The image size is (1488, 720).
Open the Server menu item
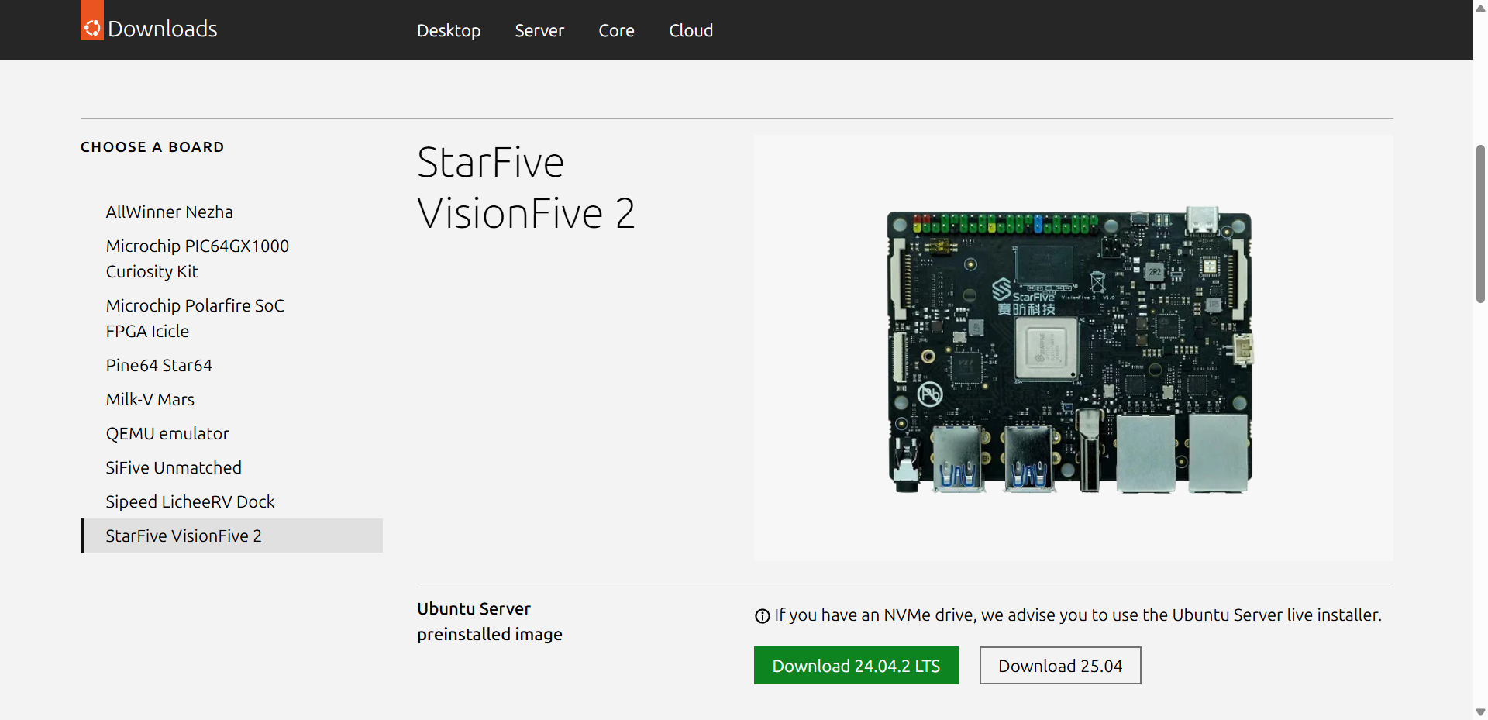tap(539, 30)
